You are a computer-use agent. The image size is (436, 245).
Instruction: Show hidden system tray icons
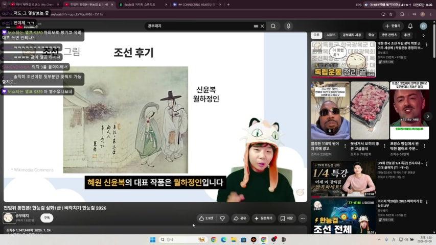click(379, 240)
